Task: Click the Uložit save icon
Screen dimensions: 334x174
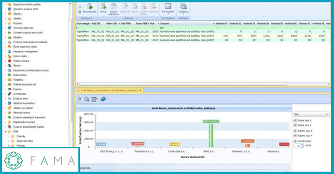Action: click(135, 6)
